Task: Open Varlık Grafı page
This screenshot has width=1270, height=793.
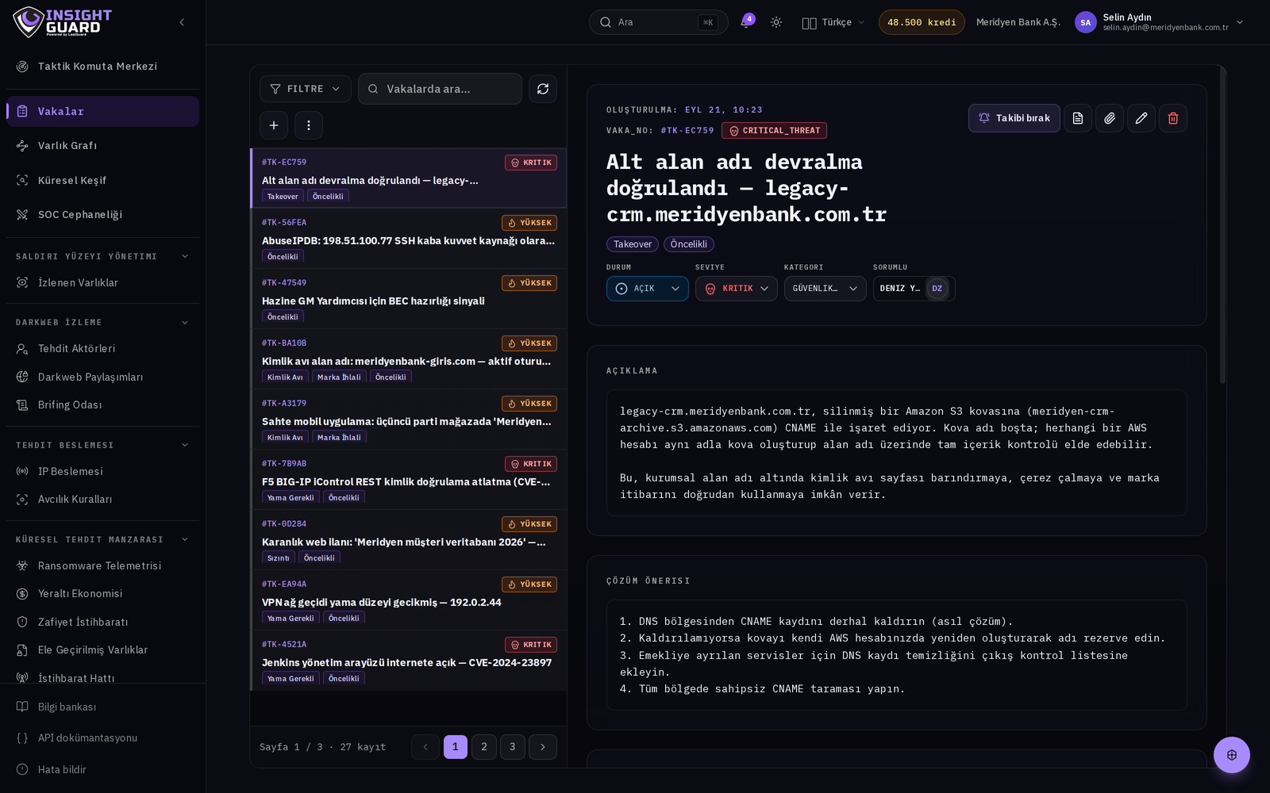Action: [x=102, y=145]
